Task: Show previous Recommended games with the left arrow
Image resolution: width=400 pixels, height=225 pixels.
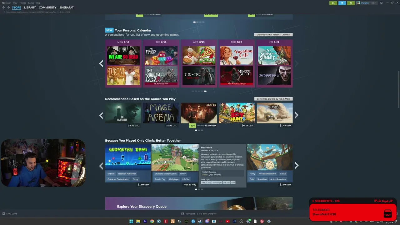Action: (x=101, y=116)
